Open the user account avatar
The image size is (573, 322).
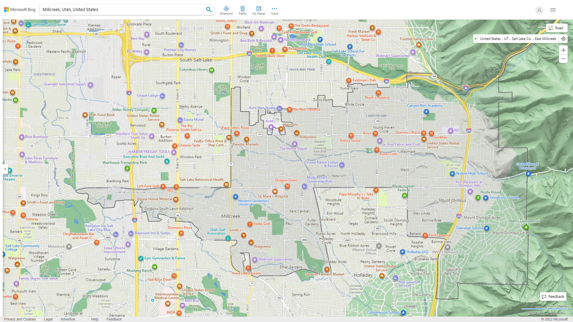[x=539, y=10]
